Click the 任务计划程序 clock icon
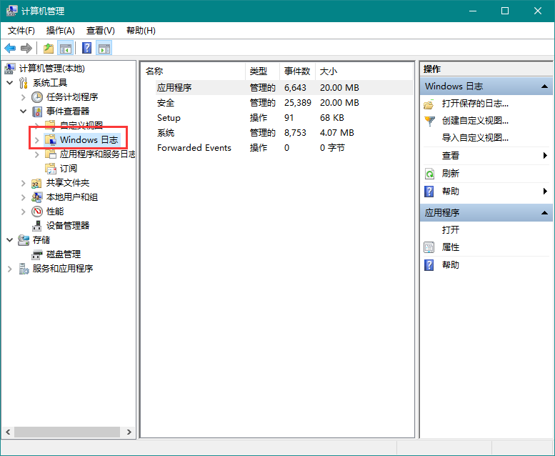 pos(37,96)
